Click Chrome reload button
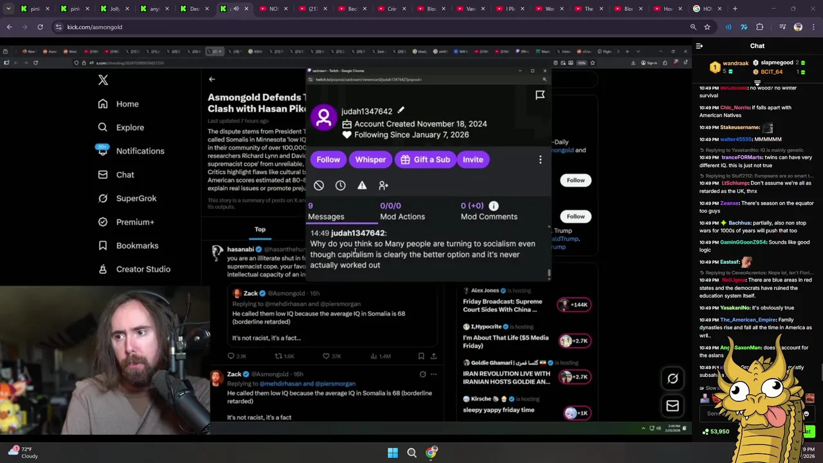The image size is (823, 463). coord(40,27)
